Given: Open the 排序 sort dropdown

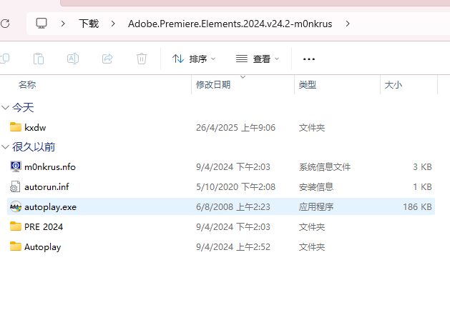Looking at the screenshot, I should (x=194, y=59).
